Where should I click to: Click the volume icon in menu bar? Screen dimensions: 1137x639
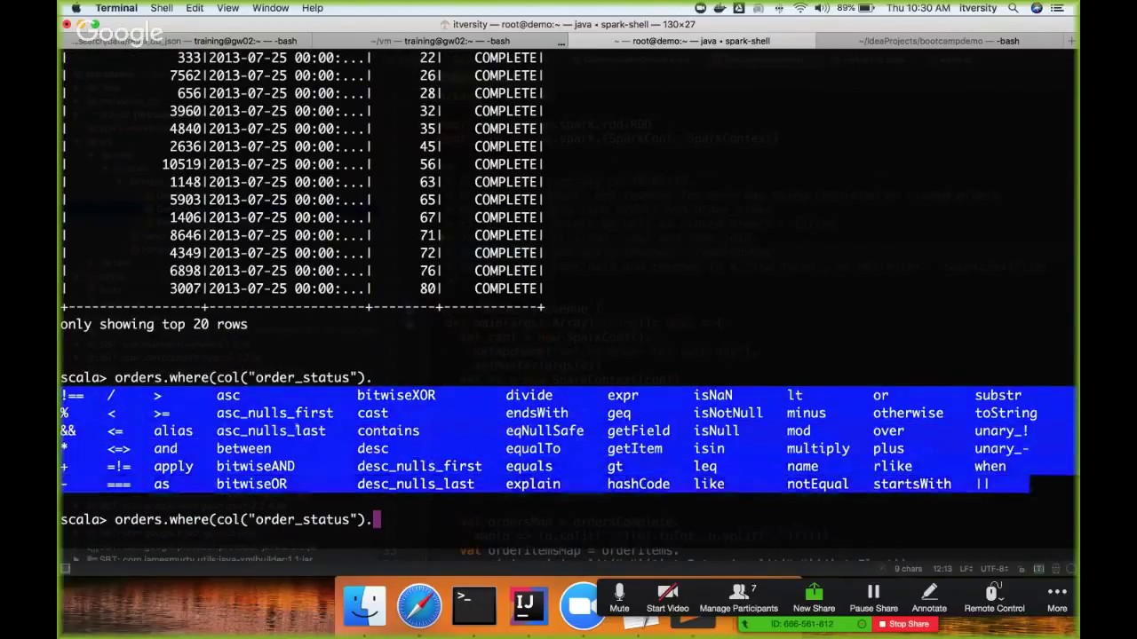(822, 8)
